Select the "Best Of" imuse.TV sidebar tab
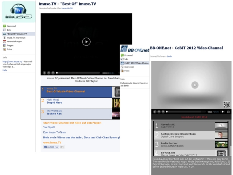Screen dimensions: 233x175 (x=16, y=34)
